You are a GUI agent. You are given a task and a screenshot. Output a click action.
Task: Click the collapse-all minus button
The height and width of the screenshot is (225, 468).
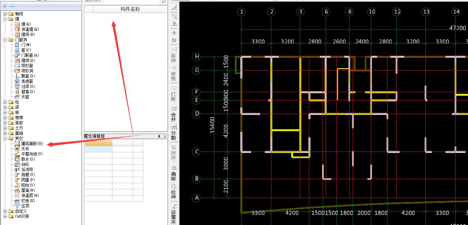[x=12, y=6]
